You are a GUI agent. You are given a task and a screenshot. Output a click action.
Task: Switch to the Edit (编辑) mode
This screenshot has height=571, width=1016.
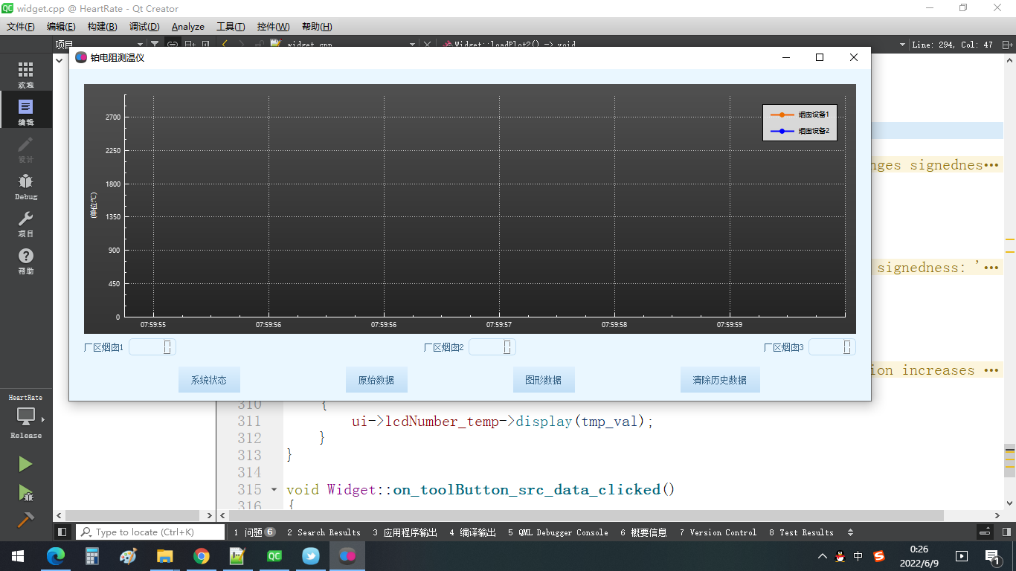click(x=26, y=111)
